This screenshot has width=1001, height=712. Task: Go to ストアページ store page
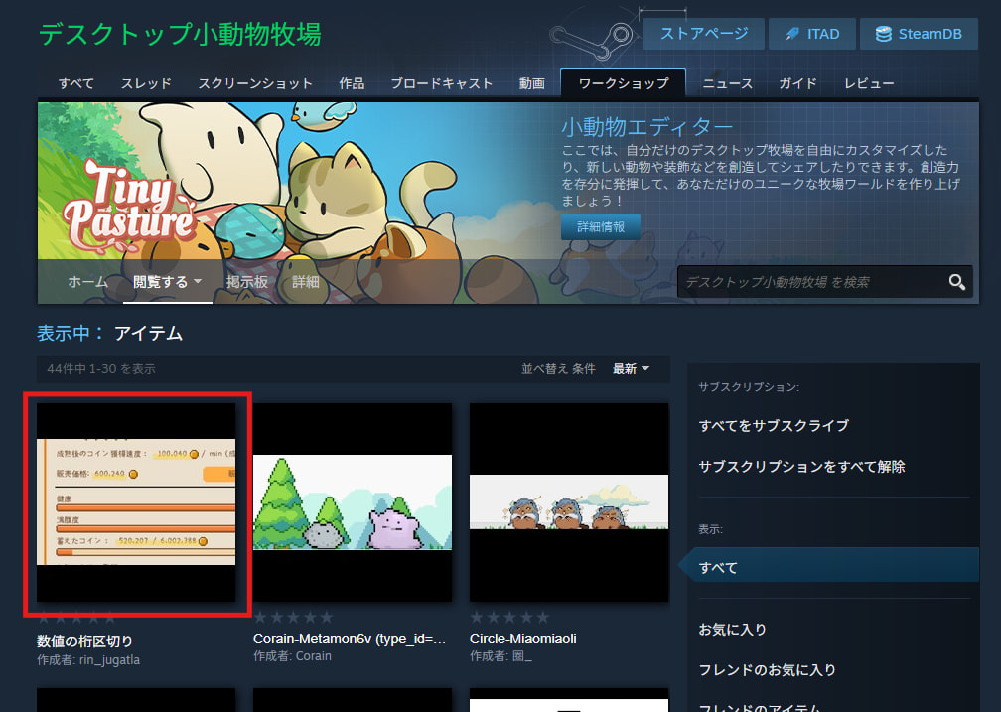703,34
